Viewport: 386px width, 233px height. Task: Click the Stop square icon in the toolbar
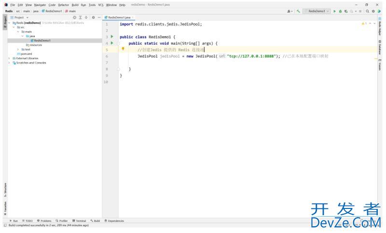tap(360, 11)
